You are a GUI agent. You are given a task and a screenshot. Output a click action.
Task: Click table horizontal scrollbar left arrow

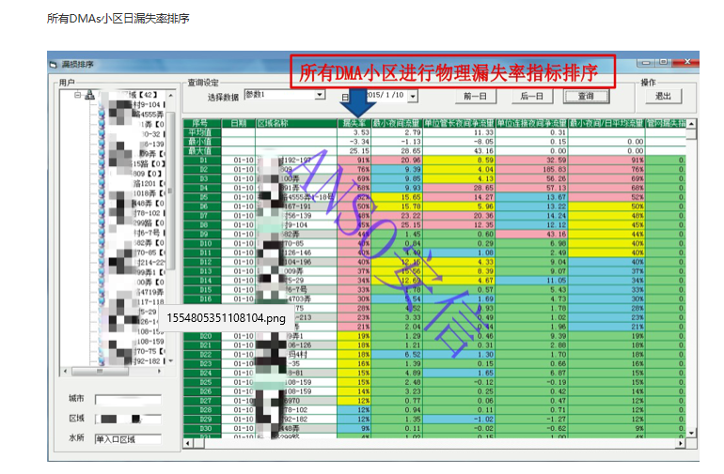(187, 443)
